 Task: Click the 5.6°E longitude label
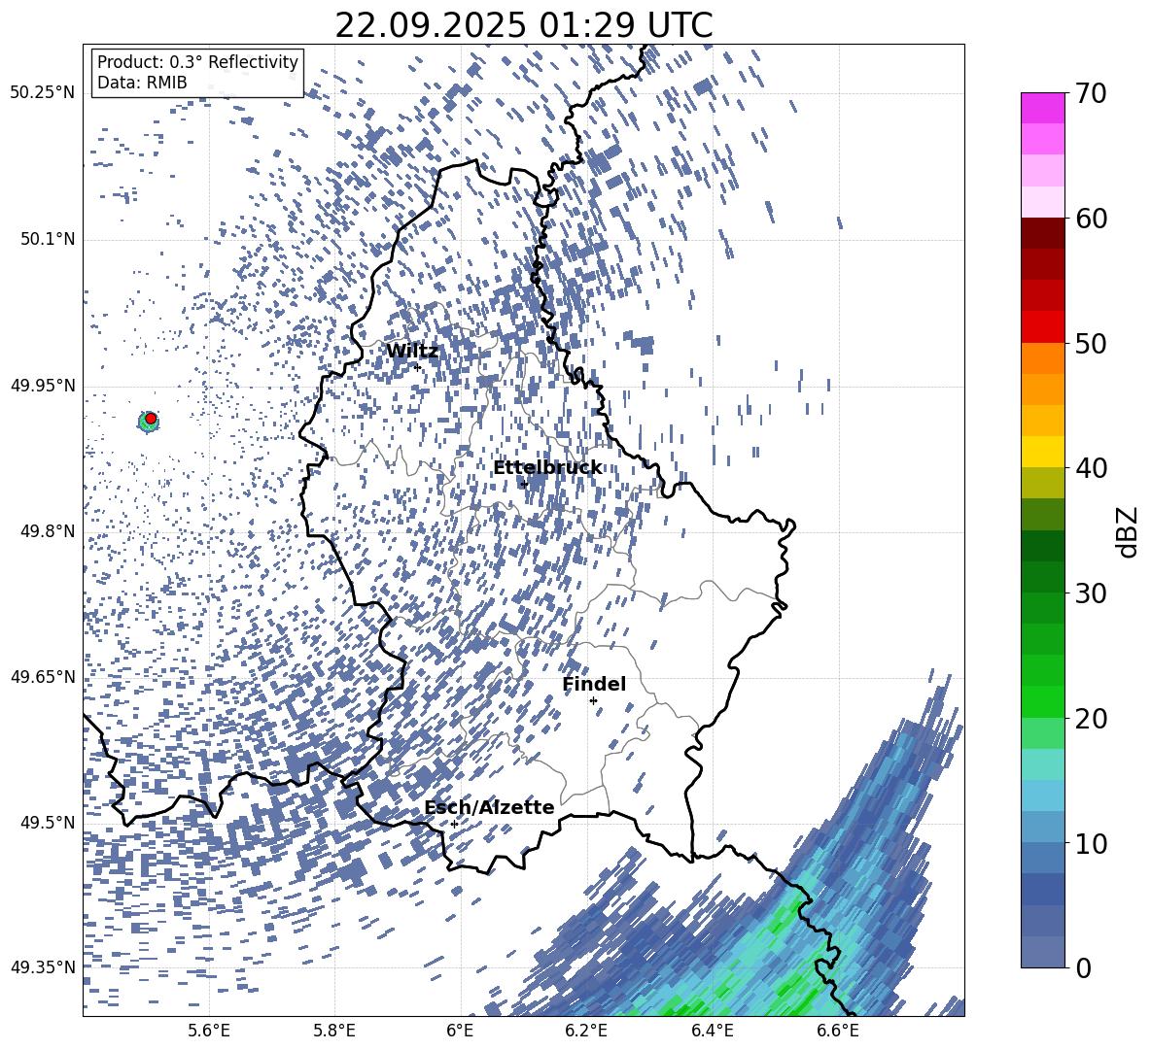click(x=209, y=1032)
